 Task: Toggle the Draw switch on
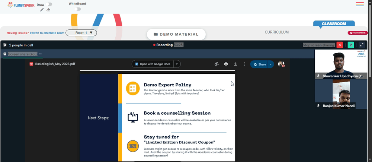[49, 4]
